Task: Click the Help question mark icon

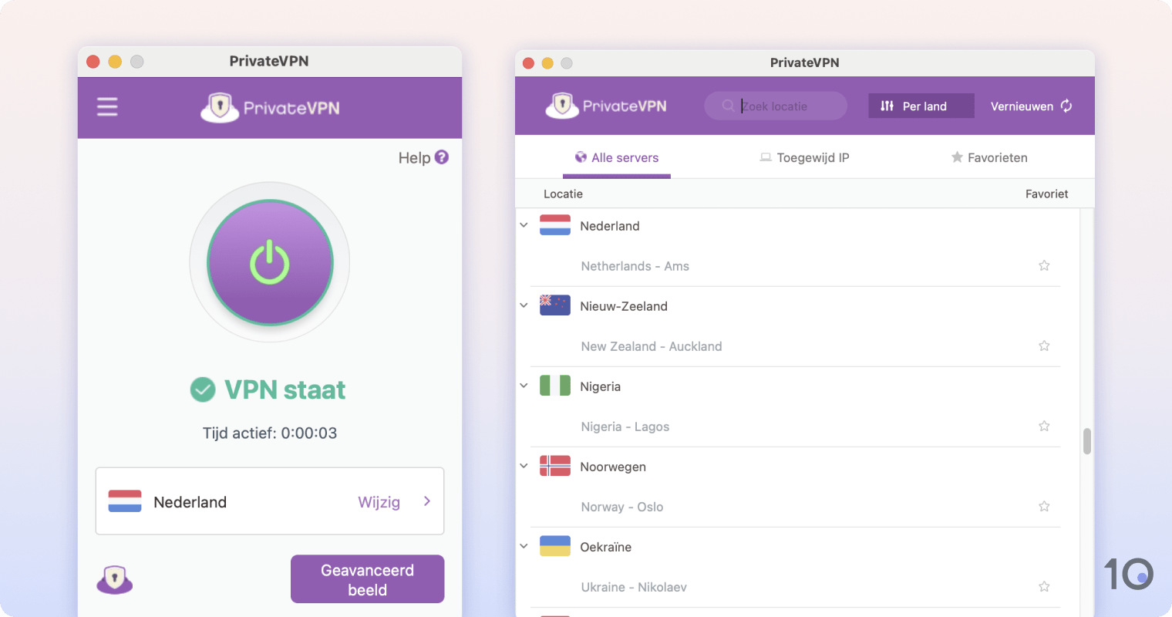Action: tap(441, 157)
